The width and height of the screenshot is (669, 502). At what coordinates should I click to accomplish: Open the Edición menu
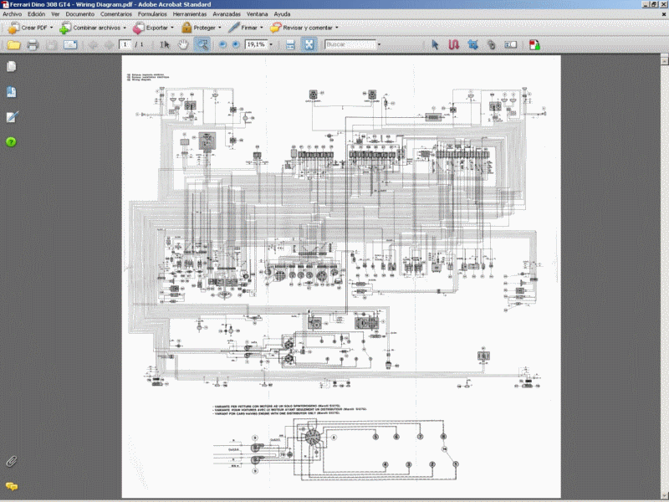coord(36,14)
